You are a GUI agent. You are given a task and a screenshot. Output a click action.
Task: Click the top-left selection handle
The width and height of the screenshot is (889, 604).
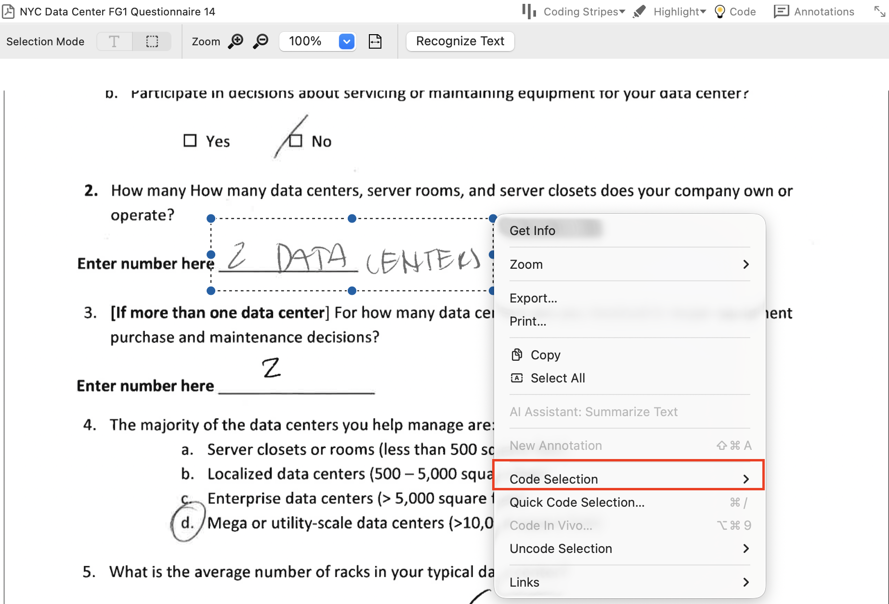tap(211, 219)
